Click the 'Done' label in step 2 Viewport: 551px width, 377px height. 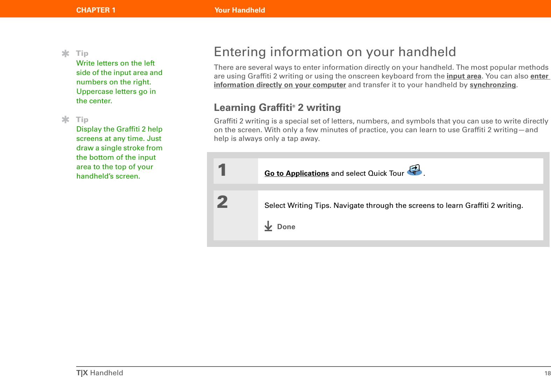pos(286,227)
